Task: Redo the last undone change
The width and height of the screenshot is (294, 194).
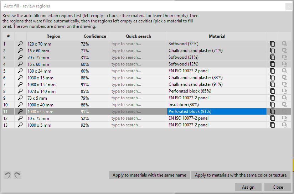Action: pyautogui.click(x=17, y=175)
